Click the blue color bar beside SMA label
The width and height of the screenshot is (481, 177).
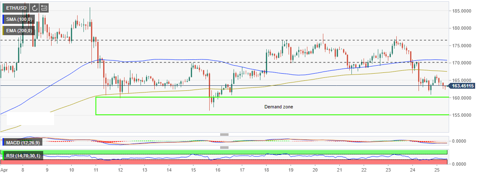pos(3,19)
